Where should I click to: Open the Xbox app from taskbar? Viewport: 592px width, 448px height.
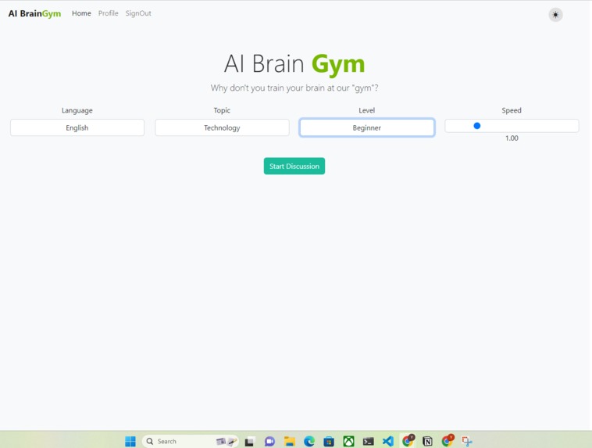pos(348,441)
